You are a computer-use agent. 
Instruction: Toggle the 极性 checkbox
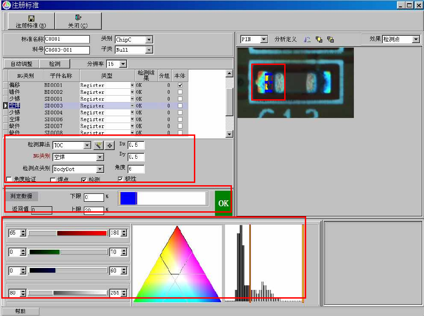coord(121,179)
